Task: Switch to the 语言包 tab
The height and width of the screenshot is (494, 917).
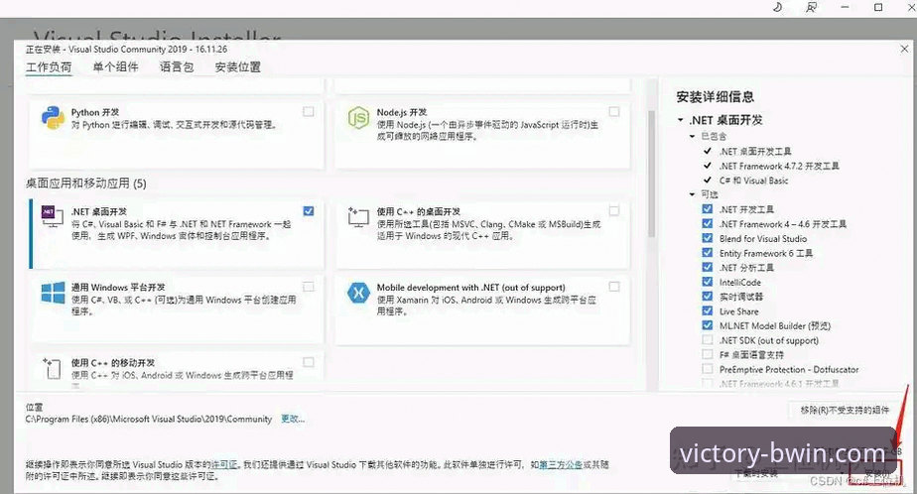Action: [x=177, y=67]
